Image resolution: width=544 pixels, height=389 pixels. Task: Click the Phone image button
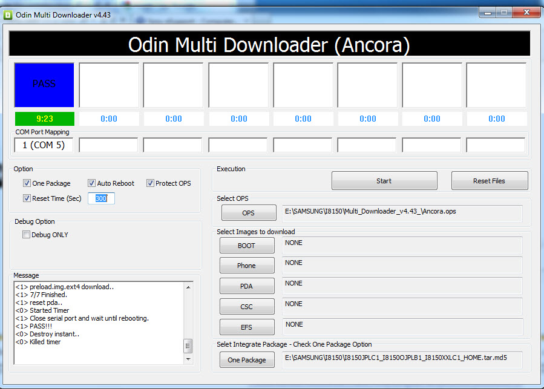click(x=247, y=266)
